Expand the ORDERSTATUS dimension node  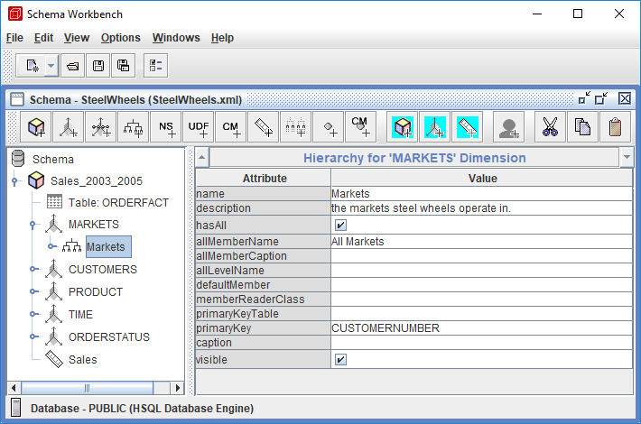coord(33,336)
